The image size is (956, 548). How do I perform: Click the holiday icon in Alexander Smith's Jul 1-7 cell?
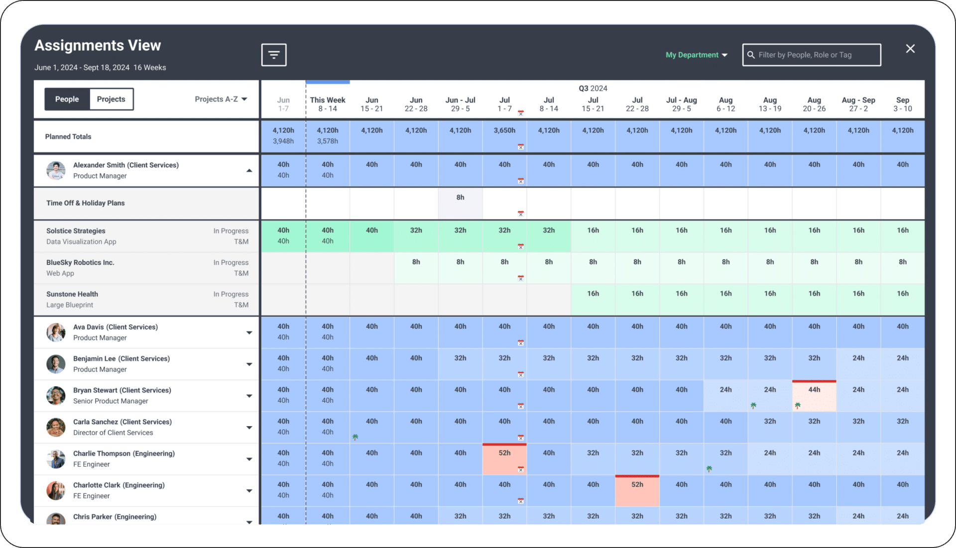click(521, 182)
